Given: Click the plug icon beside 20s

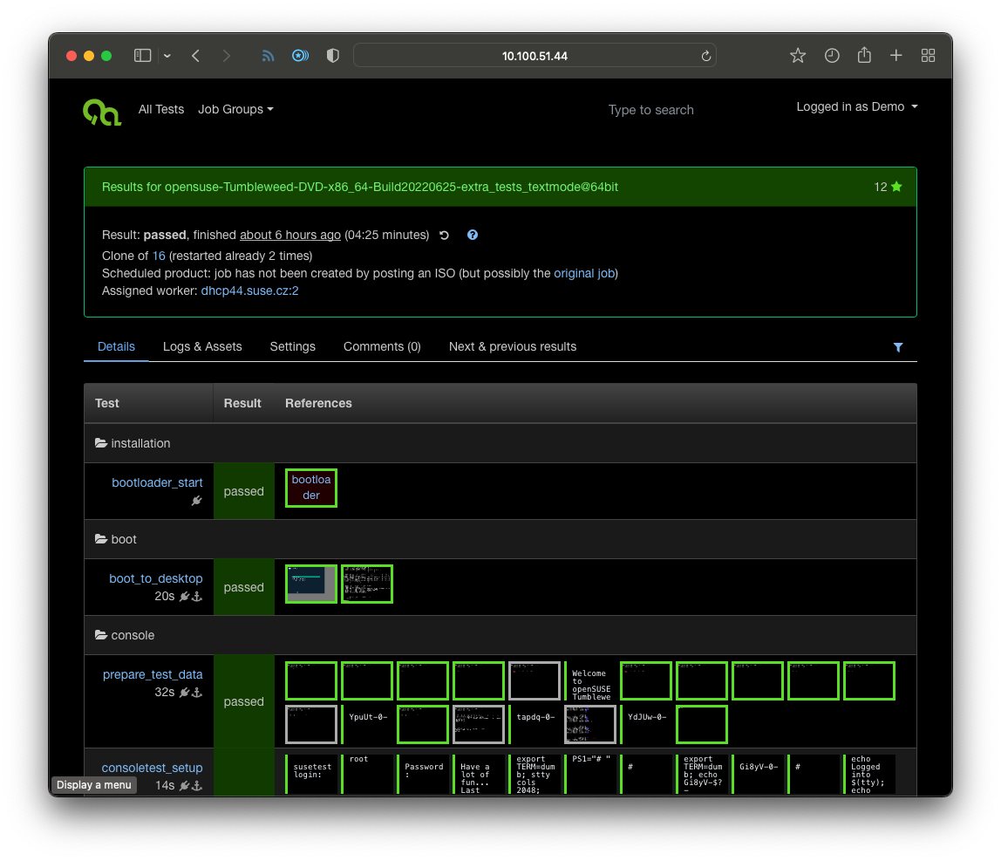Looking at the screenshot, I should point(185,597).
